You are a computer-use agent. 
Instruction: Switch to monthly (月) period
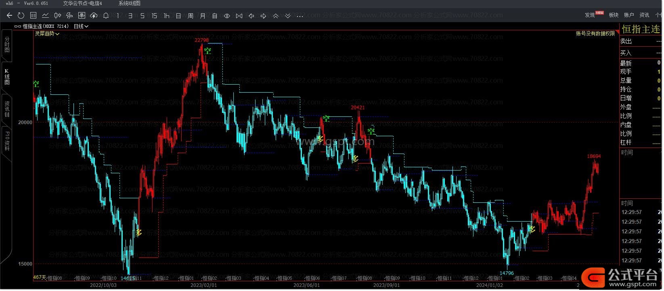pos(203,16)
